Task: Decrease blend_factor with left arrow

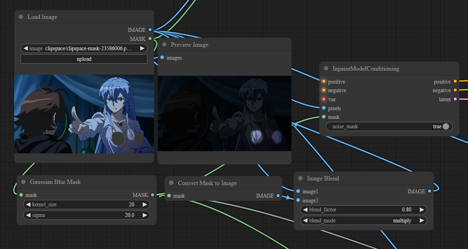Action: point(305,209)
